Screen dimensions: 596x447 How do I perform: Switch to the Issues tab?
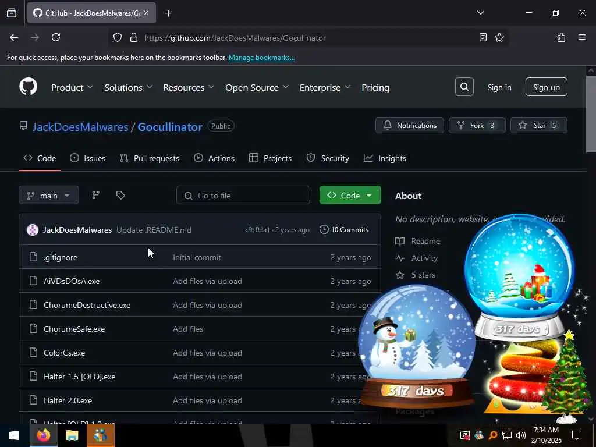[x=88, y=158]
